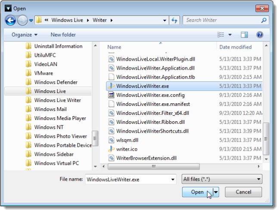Select Windows Portable Devices folder
The height and width of the screenshot is (213, 280).
tap(63, 145)
